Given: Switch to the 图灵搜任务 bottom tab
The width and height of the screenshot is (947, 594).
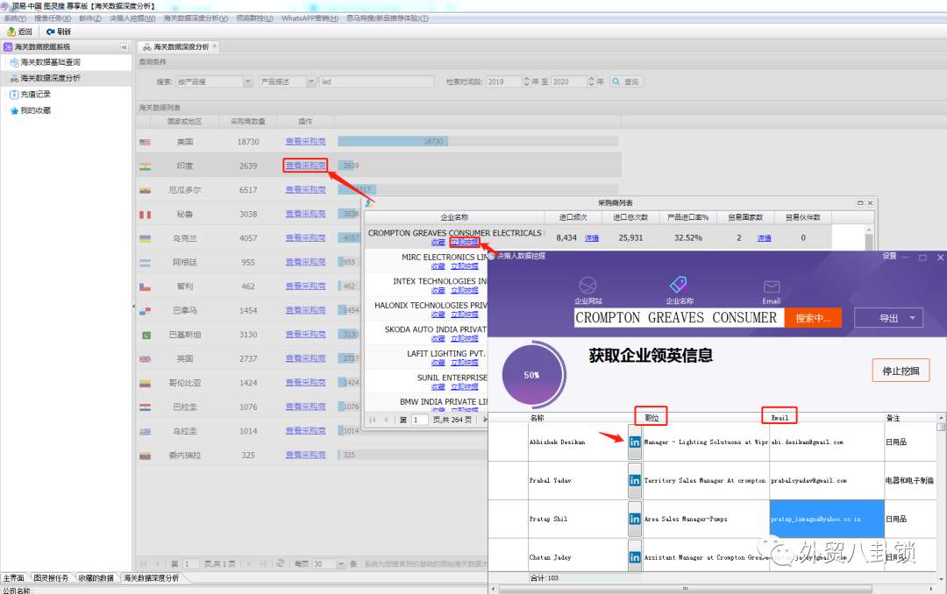Looking at the screenshot, I should click(51, 578).
